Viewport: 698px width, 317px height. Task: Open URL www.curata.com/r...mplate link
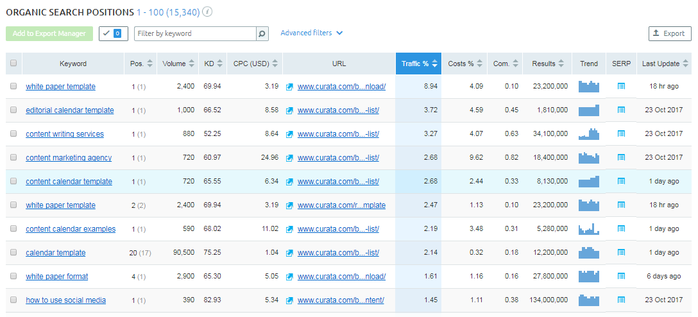click(341, 205)
